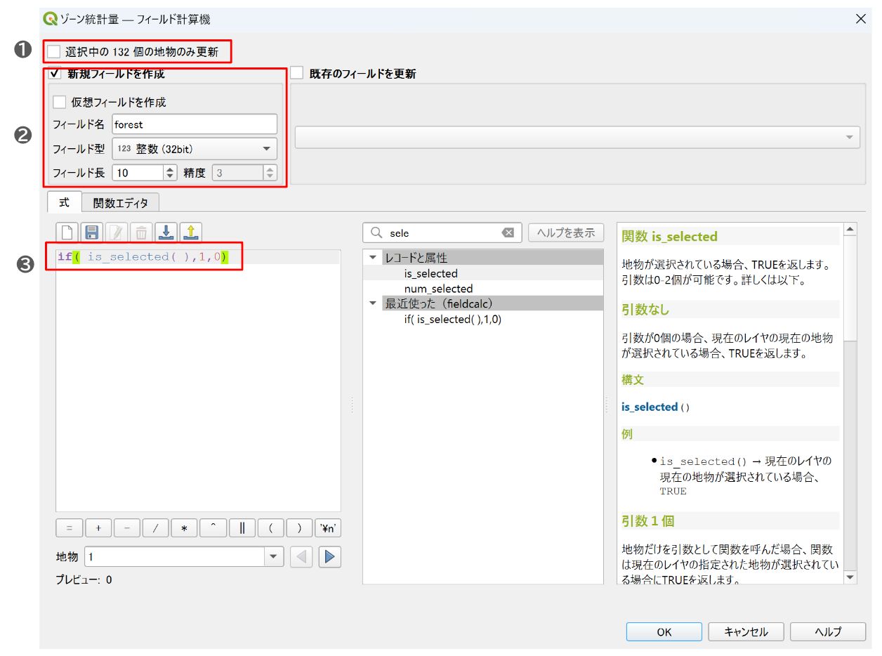Select recent expression if( is_selected( ),1,0)
The width and height of the screenshot is (882, 656).
[453, 319]
